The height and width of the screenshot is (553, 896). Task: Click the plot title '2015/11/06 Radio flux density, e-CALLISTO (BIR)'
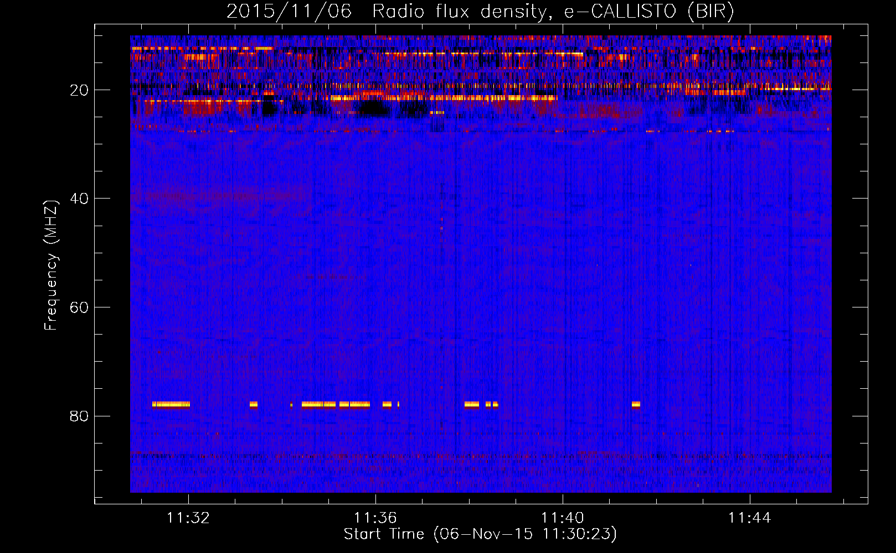click(x=480, y=12)
